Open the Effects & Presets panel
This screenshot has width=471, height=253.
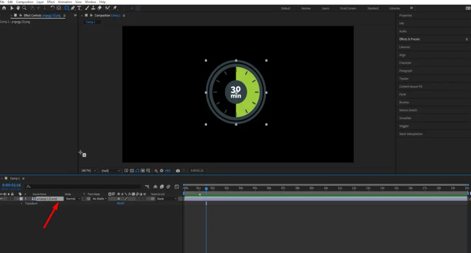(x=410, y=39)
